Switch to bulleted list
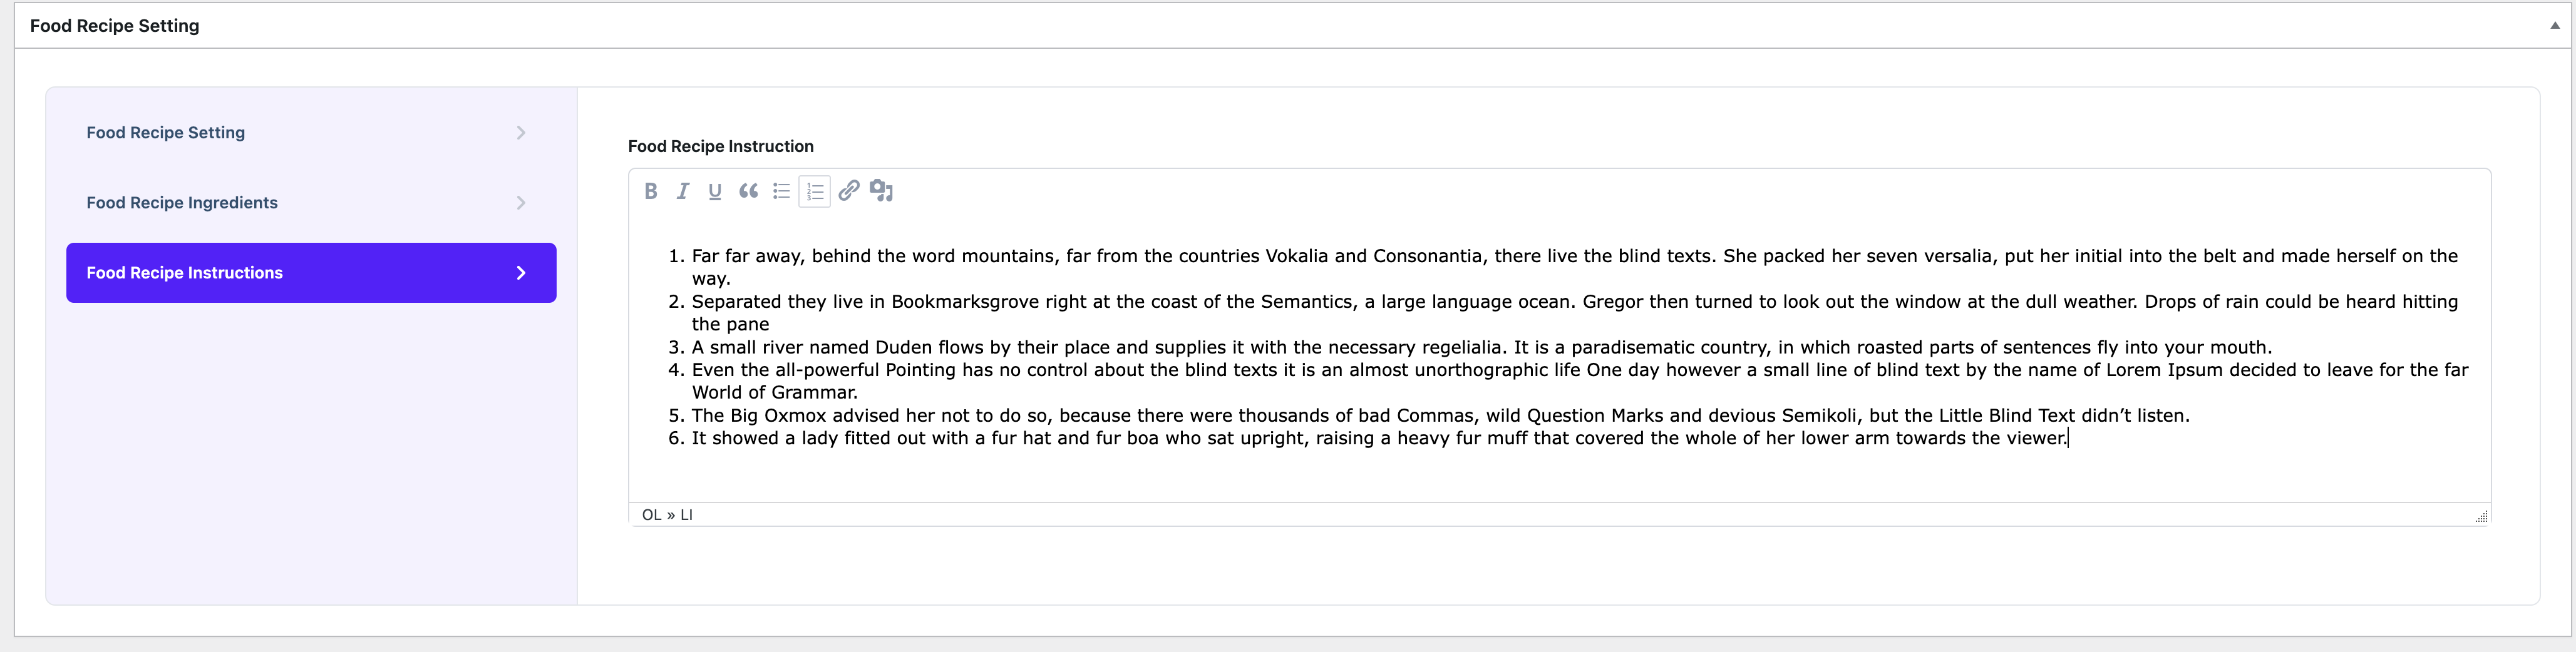Screen dimensions: 2576x652 pos(781,191)
